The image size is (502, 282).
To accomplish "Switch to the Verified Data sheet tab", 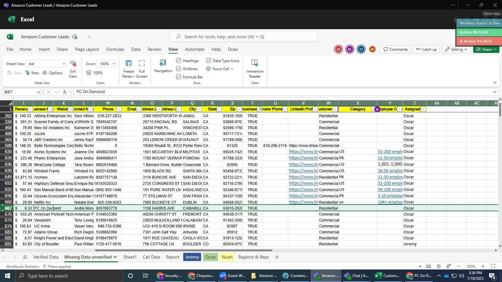I will pos(46,257).
